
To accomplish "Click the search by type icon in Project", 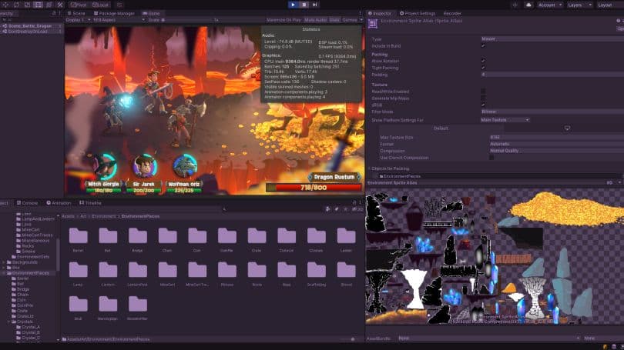I will point(328,209).
